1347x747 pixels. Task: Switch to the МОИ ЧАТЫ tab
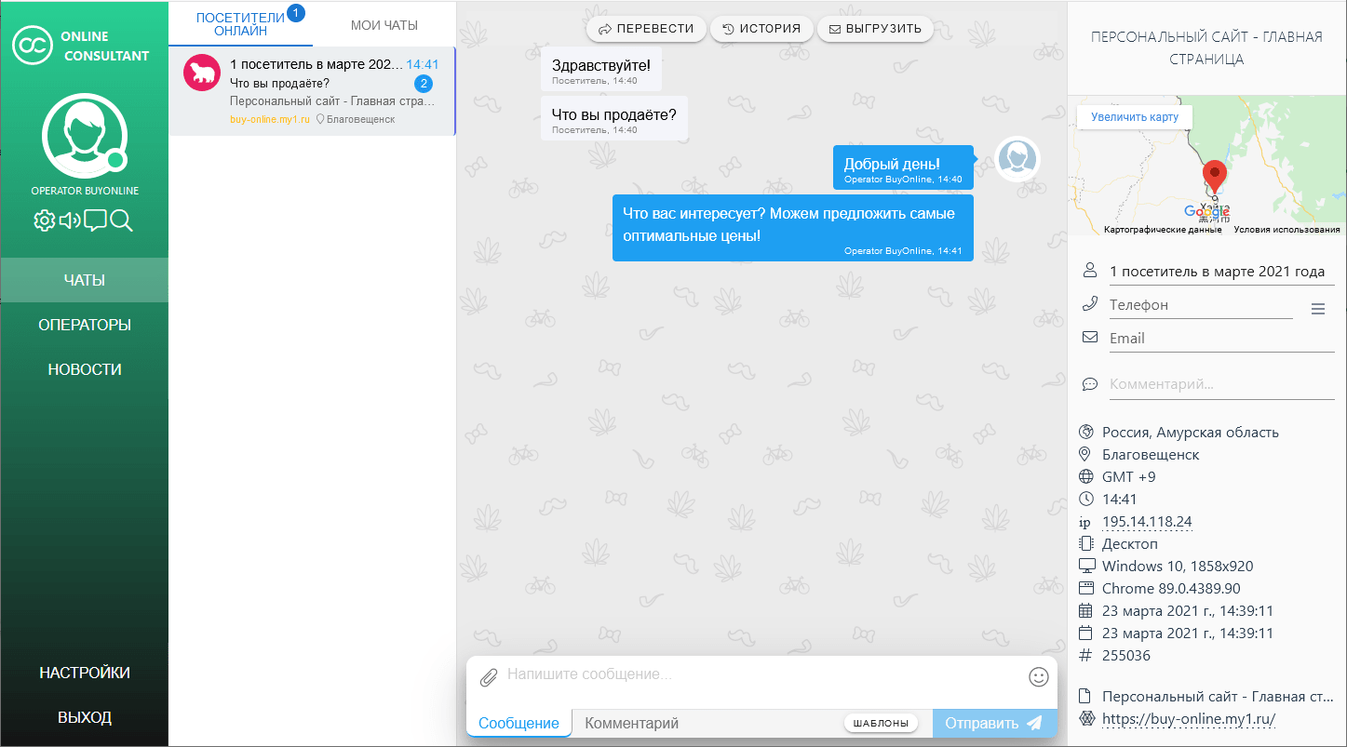click(384, 25)
